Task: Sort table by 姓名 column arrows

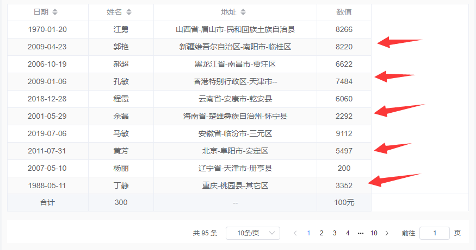Action: click(x=129, y=12)
